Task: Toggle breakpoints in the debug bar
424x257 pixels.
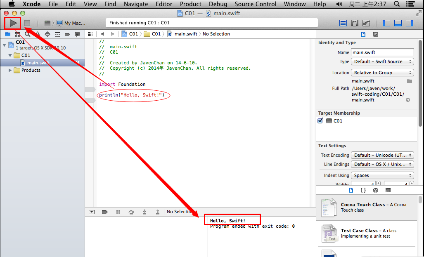Action: [x=104, y=212]
